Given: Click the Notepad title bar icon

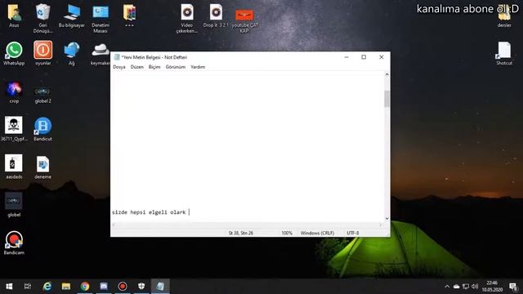Looking at the screenshot, I should click(117, 57).
